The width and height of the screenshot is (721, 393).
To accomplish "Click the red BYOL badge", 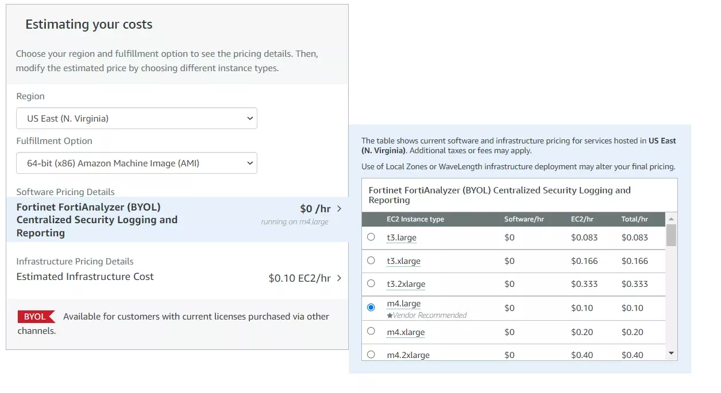I will coord(36,317).
